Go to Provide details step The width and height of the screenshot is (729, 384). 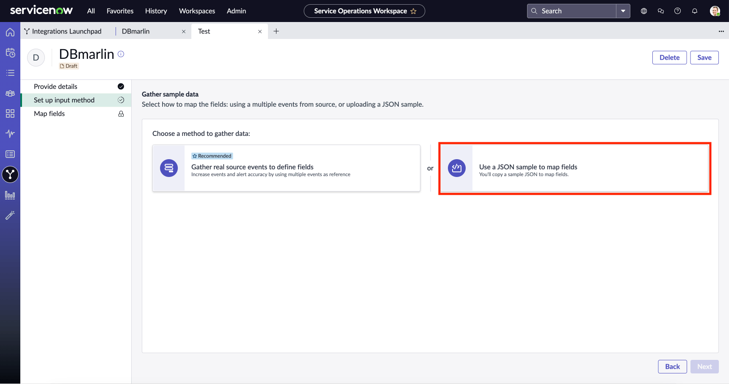76,86
